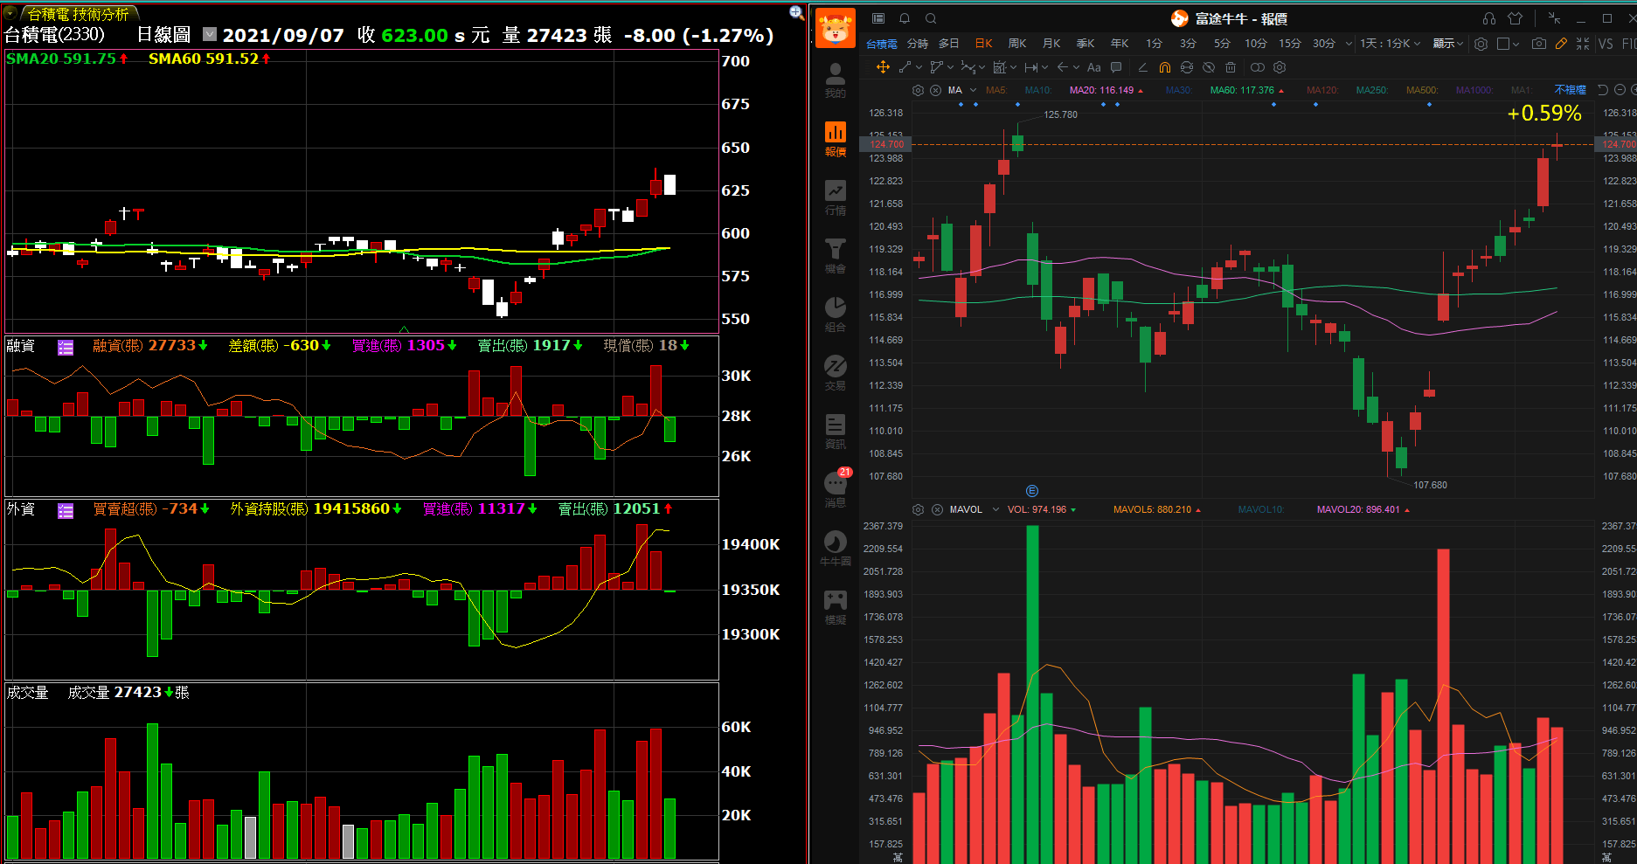Click the magnifier zoom icon in technical analysis window
1637x864 pixels.
(x=796, y=12)
